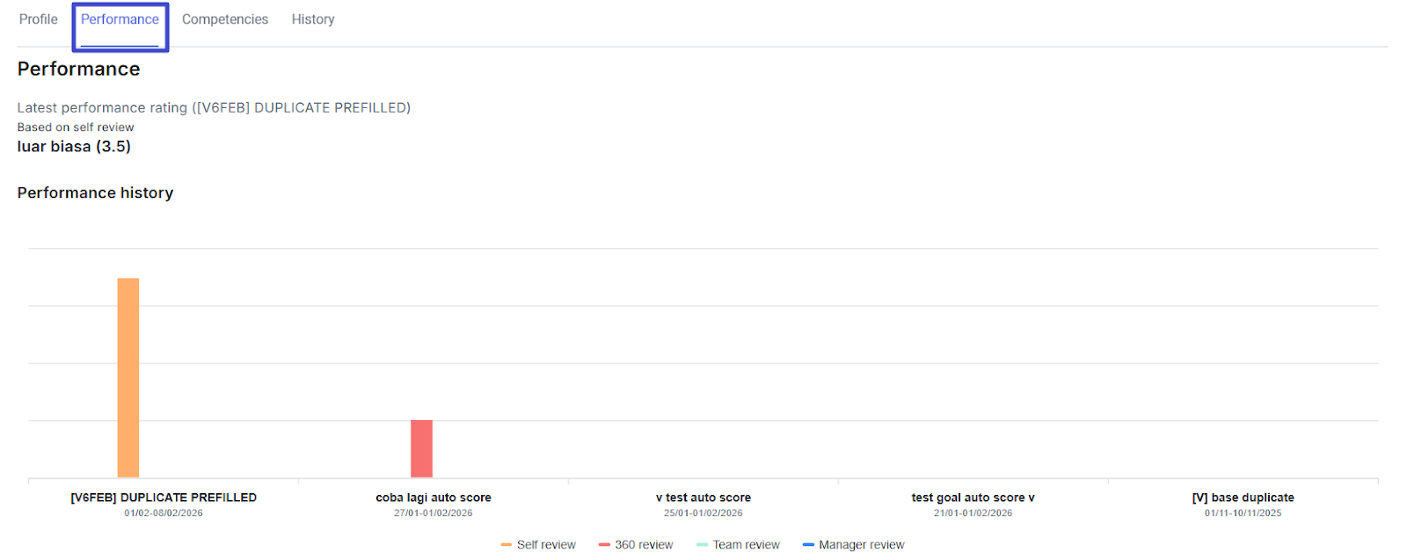Switch to the Competencies tab

click(224, 19)
